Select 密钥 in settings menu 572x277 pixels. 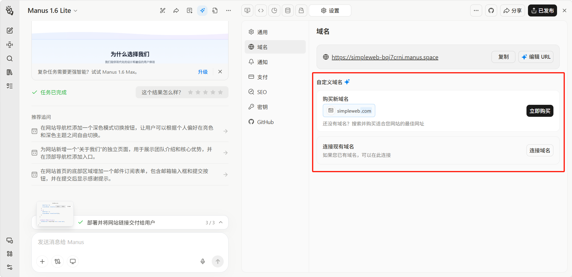click(x=275, y=107)
